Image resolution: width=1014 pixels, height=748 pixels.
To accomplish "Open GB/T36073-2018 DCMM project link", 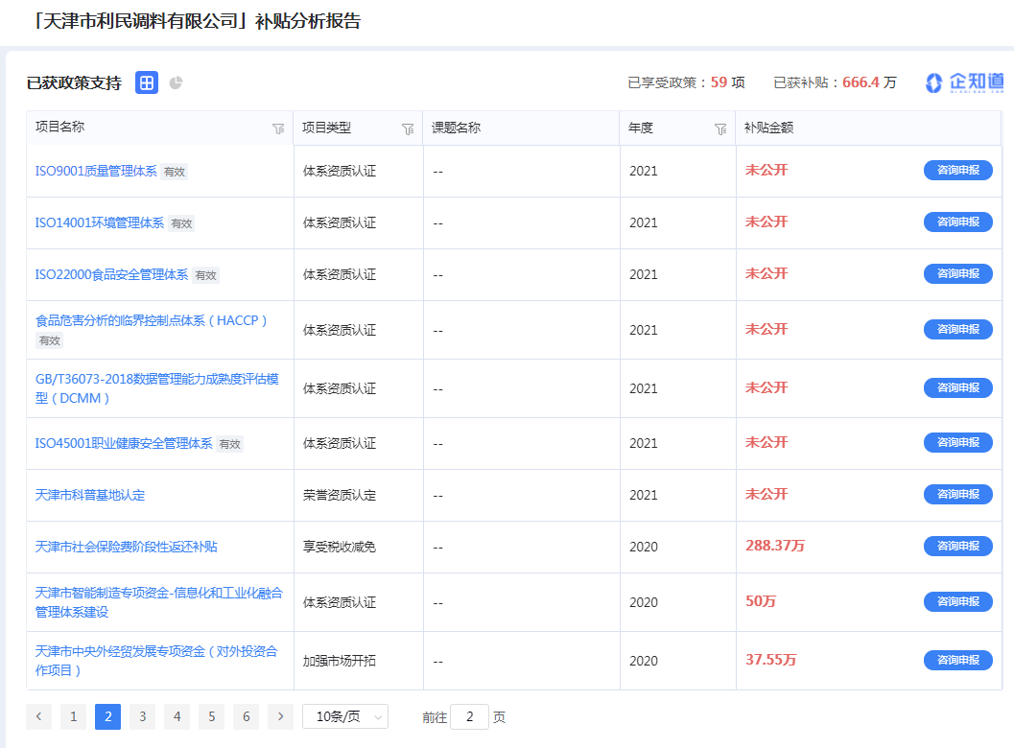I will pos(157,388).
